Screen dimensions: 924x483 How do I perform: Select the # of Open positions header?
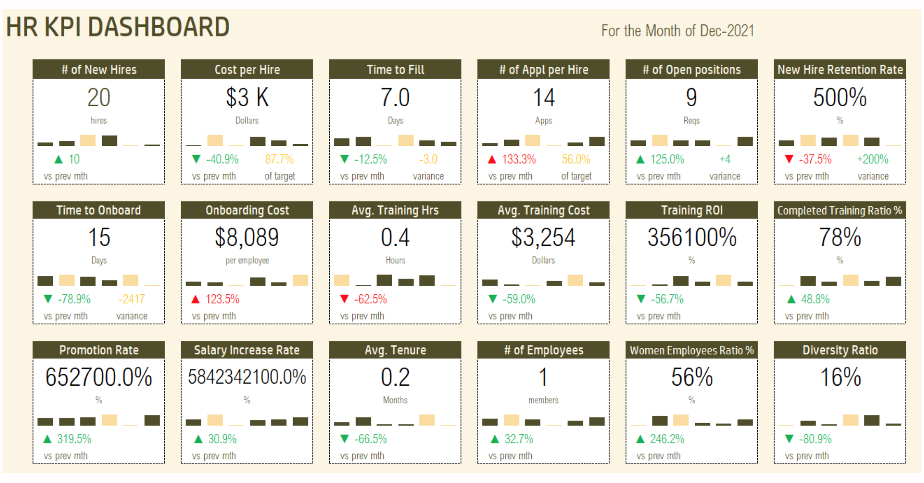pos(692,69)
